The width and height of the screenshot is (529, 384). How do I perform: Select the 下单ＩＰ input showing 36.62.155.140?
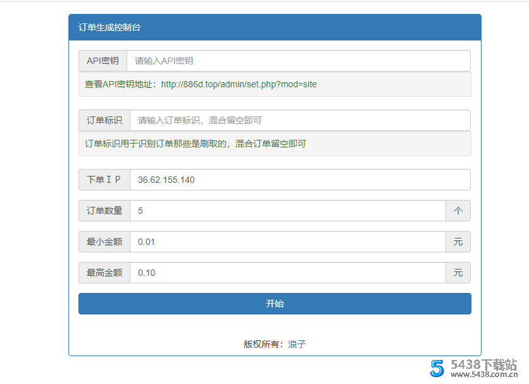coord(297,180)
